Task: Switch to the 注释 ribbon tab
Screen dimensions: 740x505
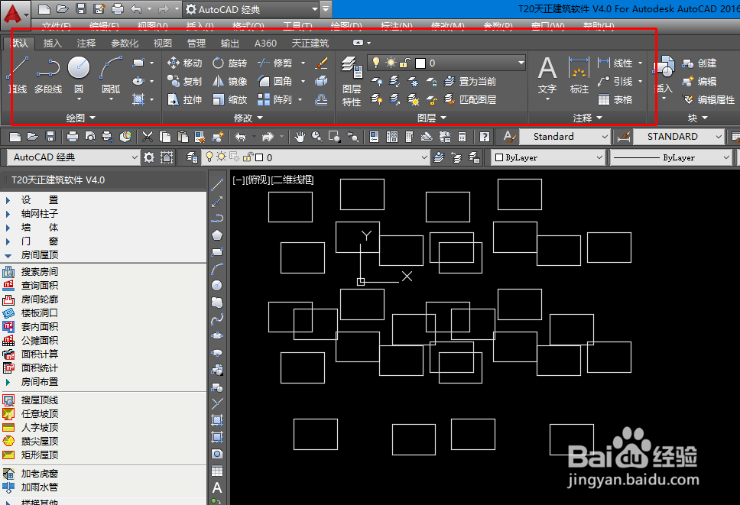Action: [86, 44]
